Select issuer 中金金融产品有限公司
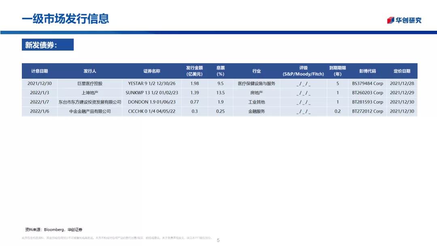The width and height of the screenshot is (437, 246). 90,111
